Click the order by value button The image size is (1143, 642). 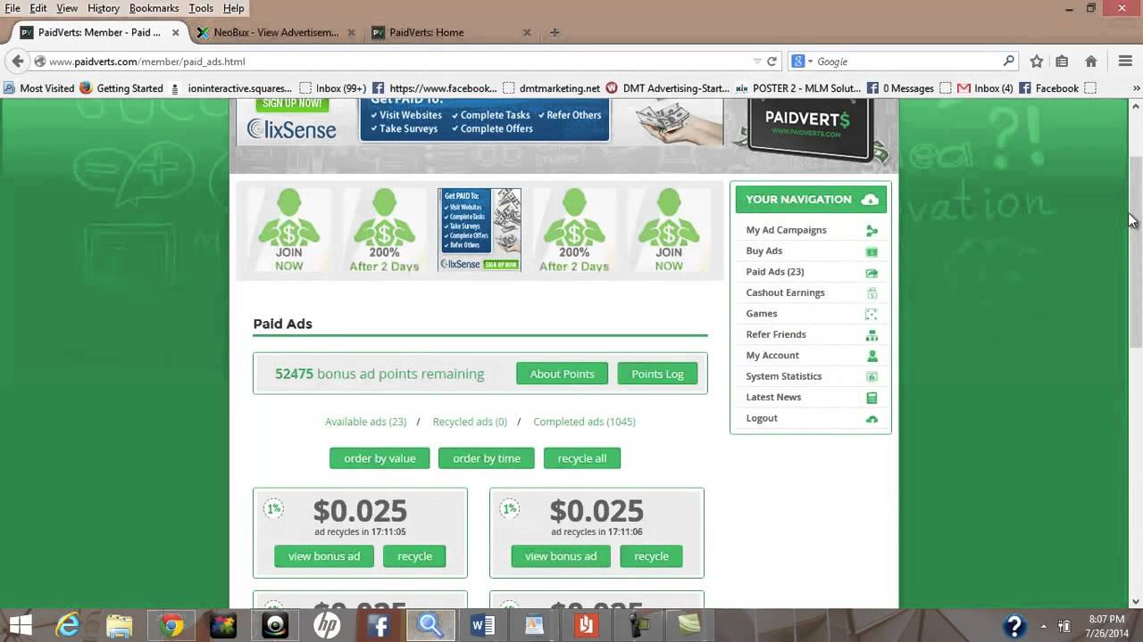(380, 458)
